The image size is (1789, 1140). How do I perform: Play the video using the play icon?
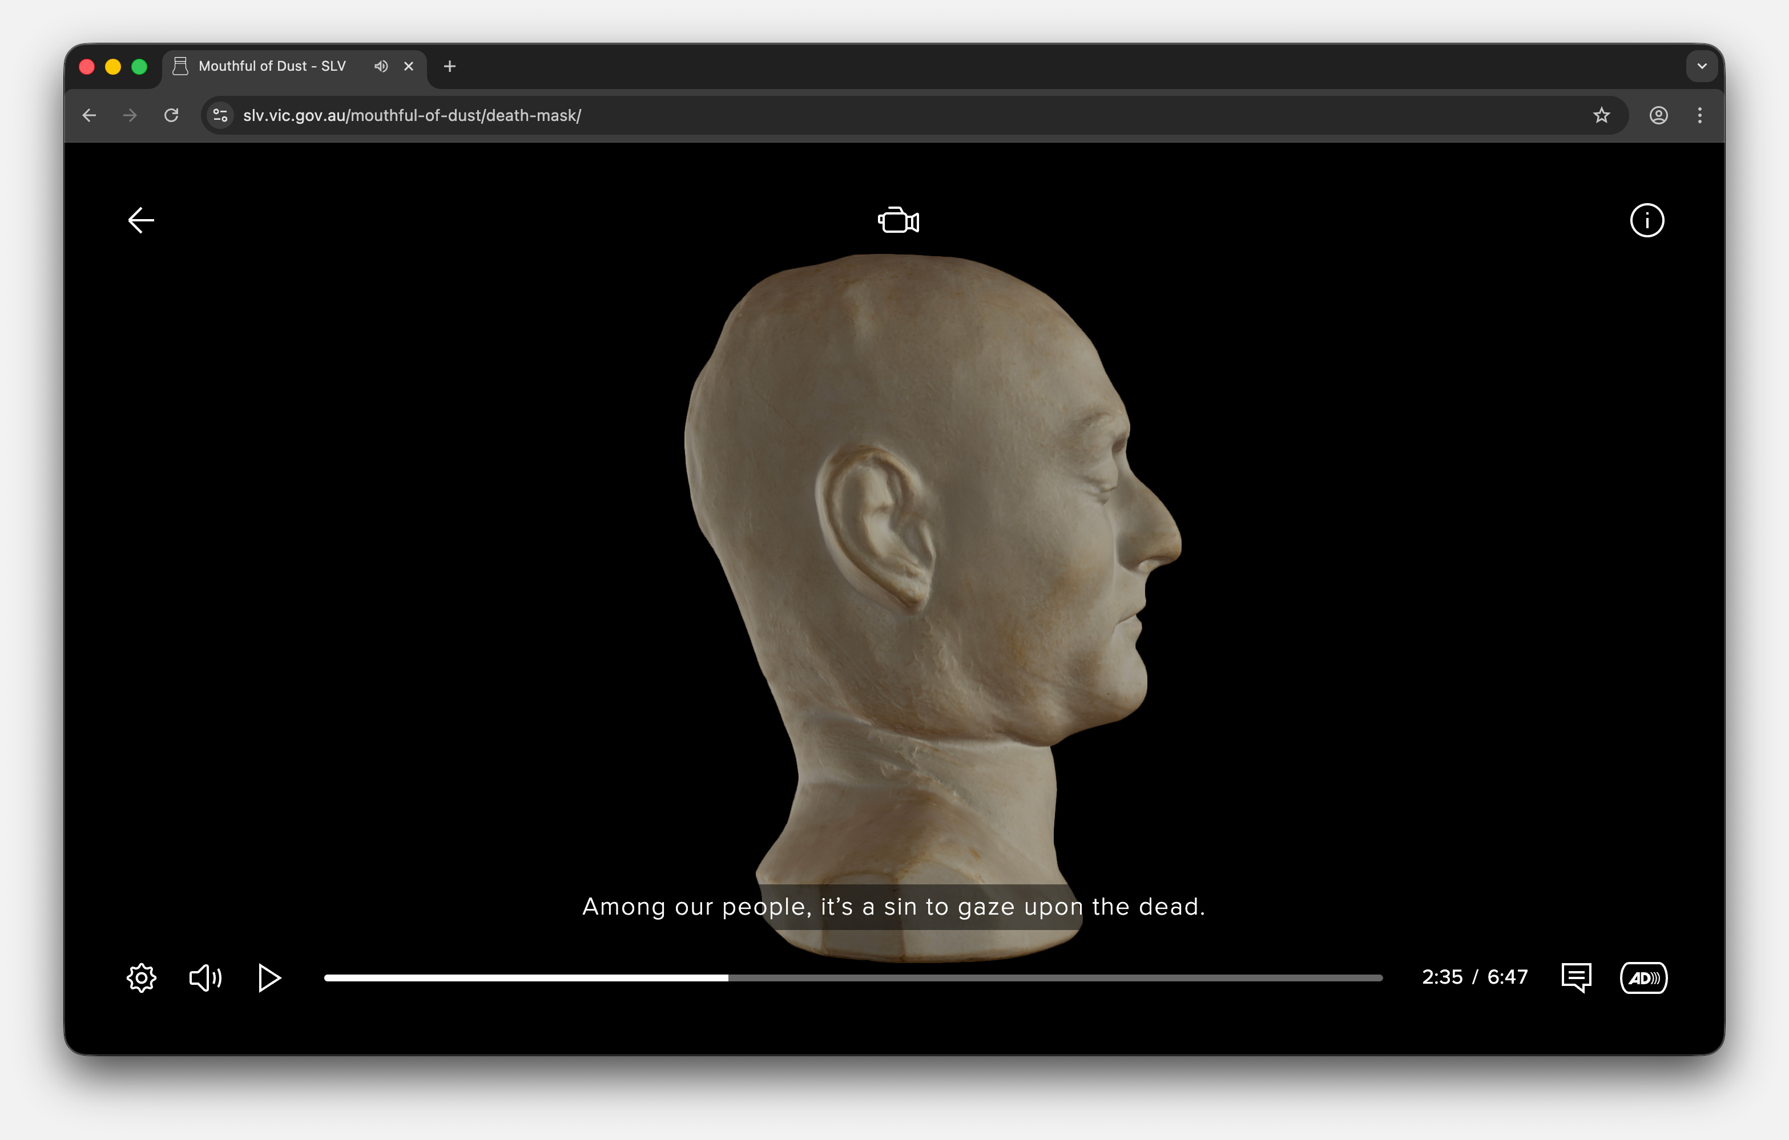coord(269,977)
